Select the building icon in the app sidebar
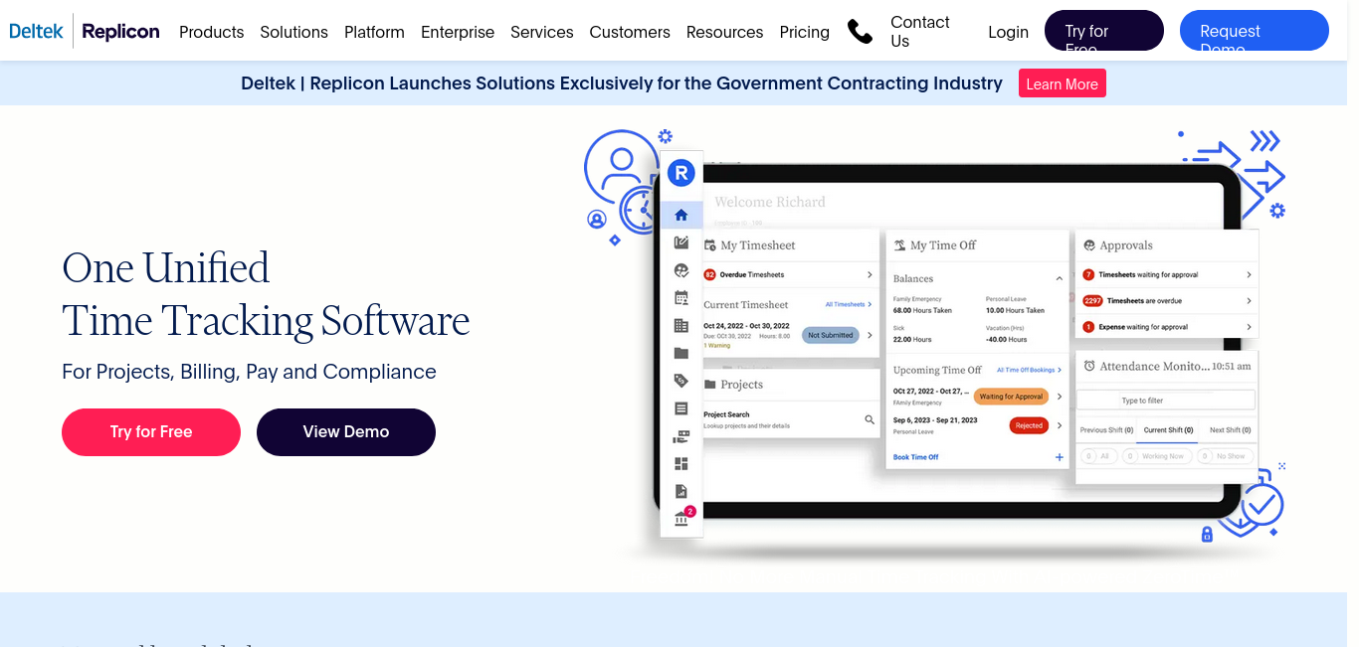The height and width of the screenshot is (647, 1359). (x=681, y=326)
